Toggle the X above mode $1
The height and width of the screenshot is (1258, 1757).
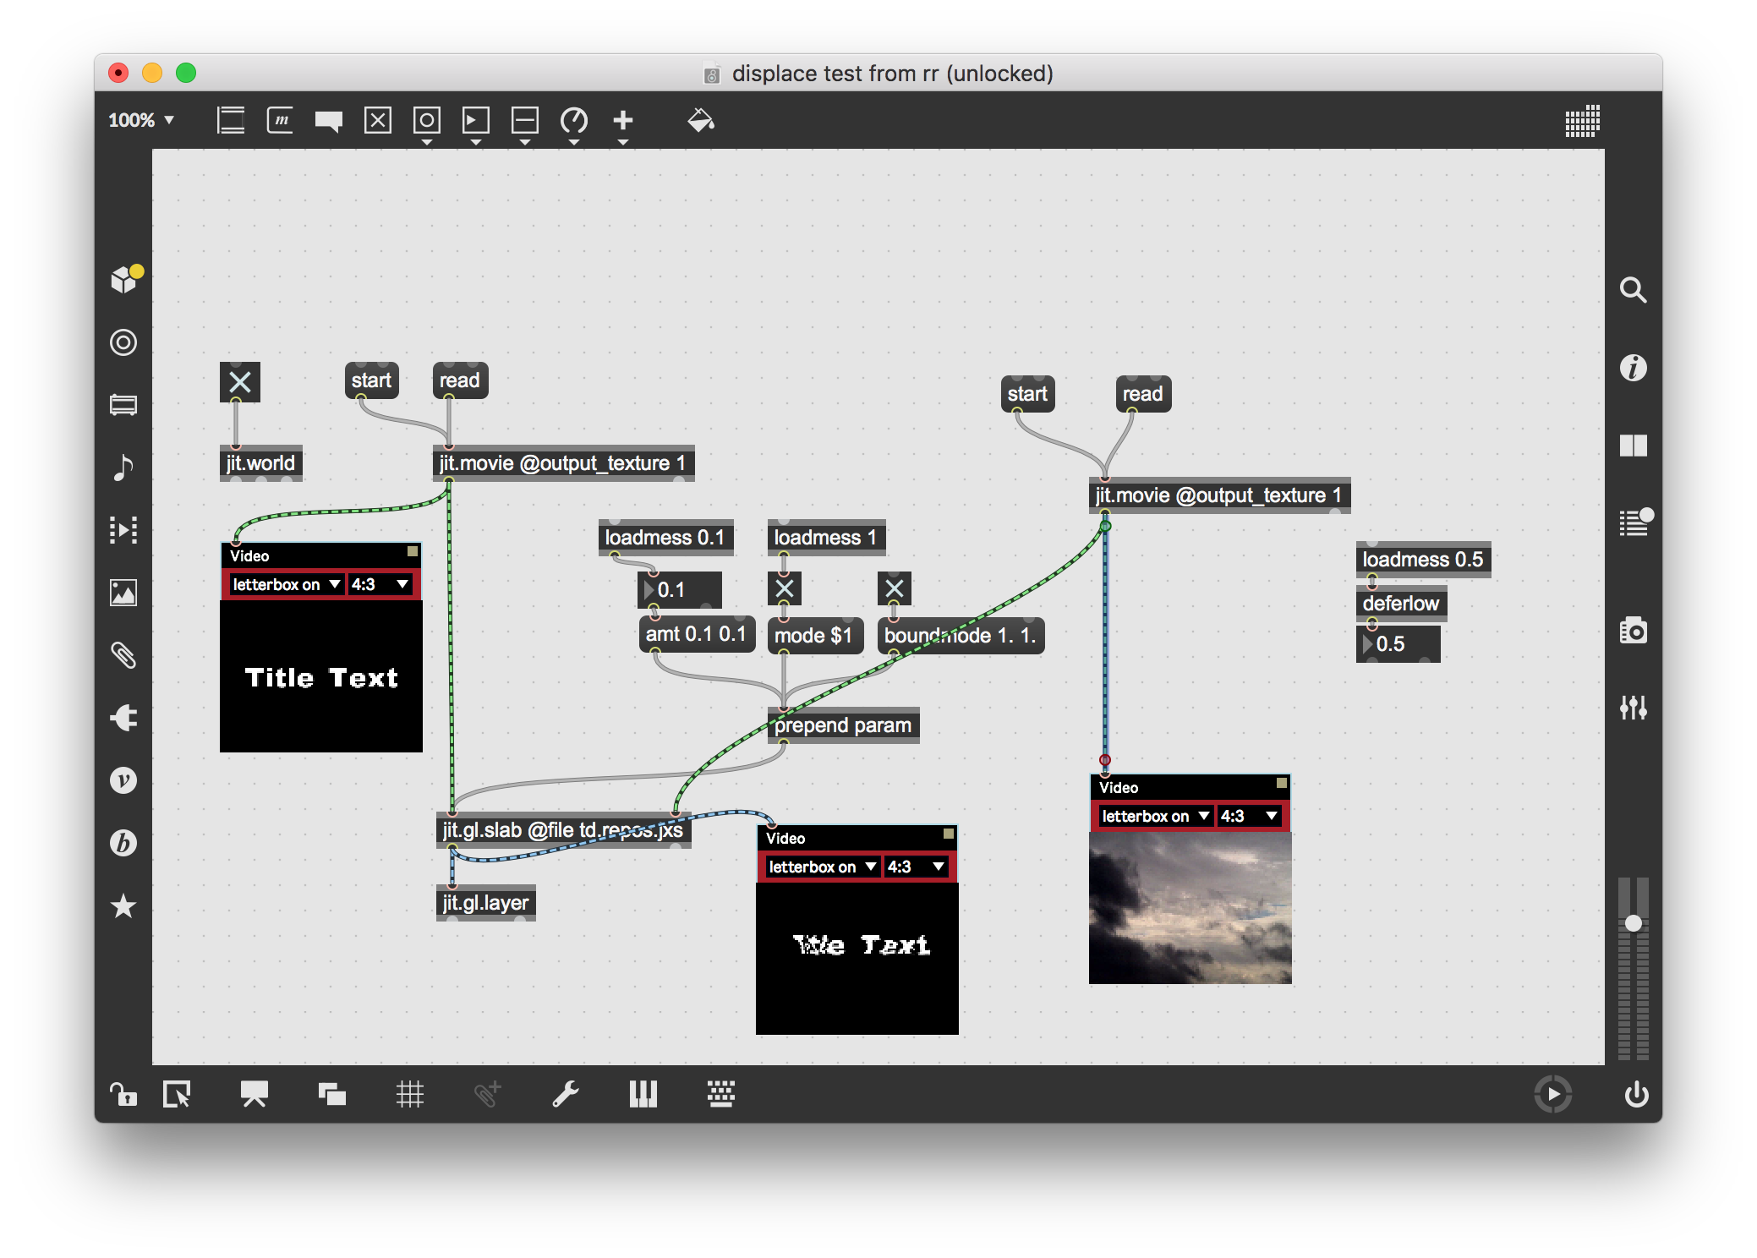[x=785, y=588]
